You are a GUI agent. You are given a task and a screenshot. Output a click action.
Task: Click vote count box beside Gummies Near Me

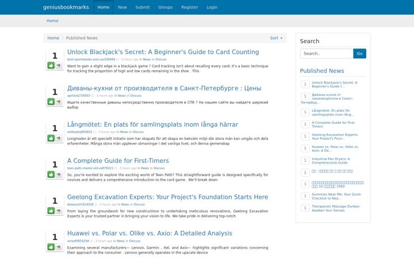[x=305, y=196]
